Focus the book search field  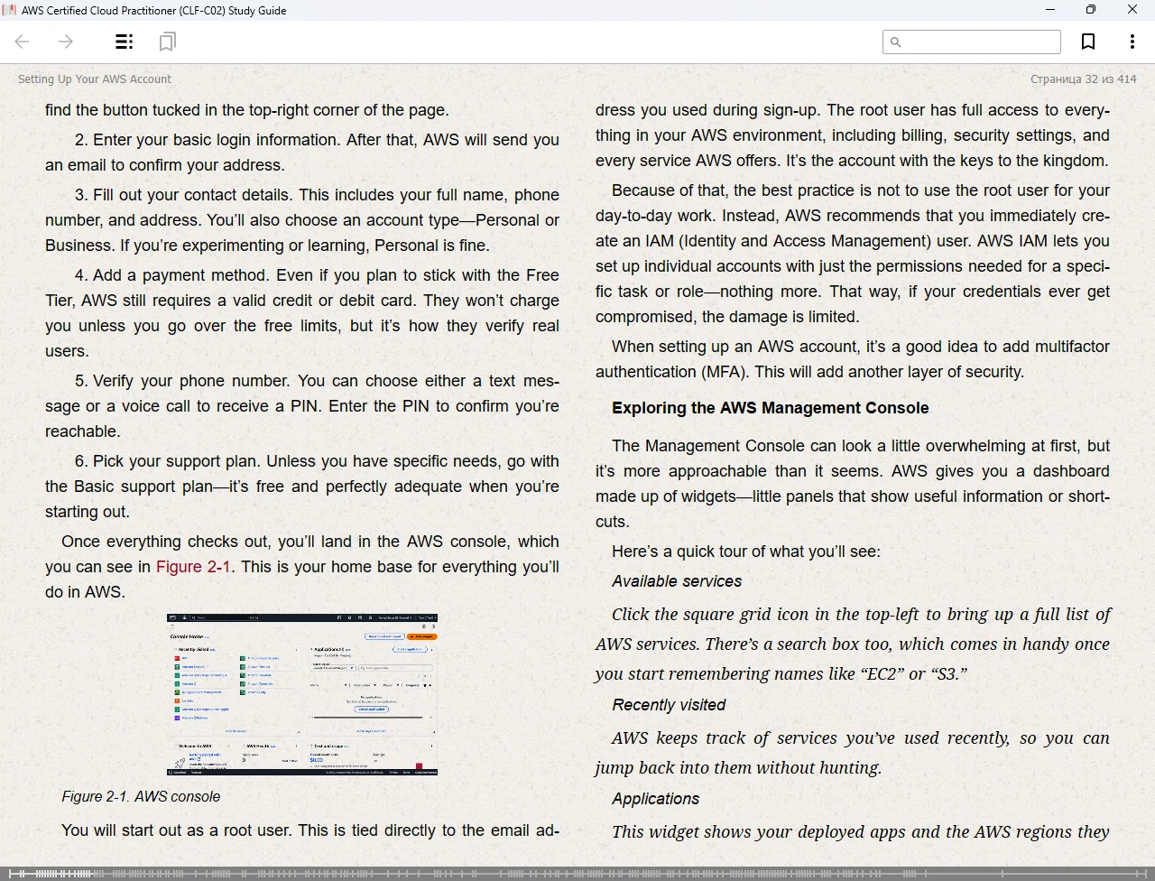point(979,42)
